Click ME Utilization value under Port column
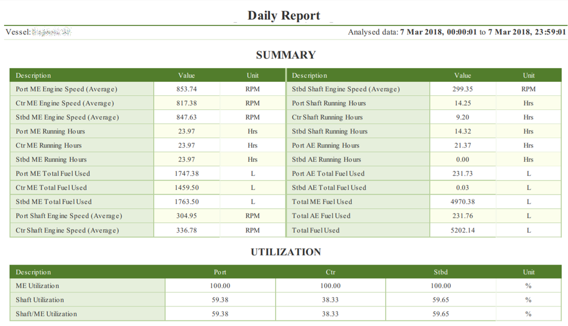This screenshot has height=326, width=568. (x=220, y=286)
